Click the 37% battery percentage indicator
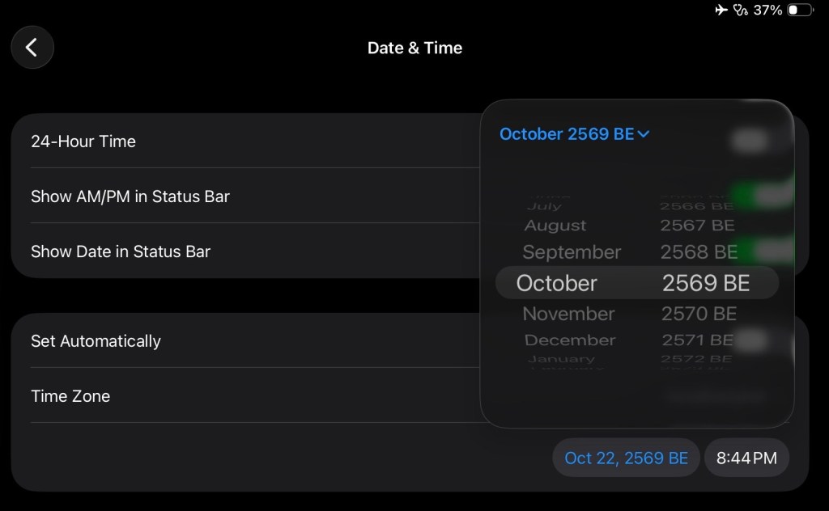 click(x=767, y=11)
